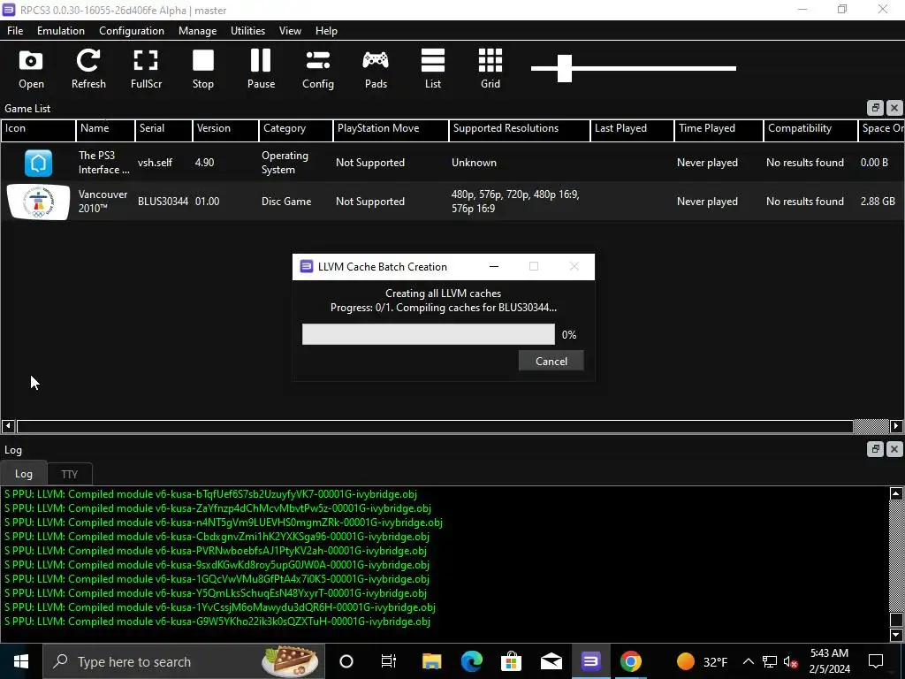Viewport: 905px width, 679px height.
Task: Open the Emulation menu
Action: [x=61, y=31]
